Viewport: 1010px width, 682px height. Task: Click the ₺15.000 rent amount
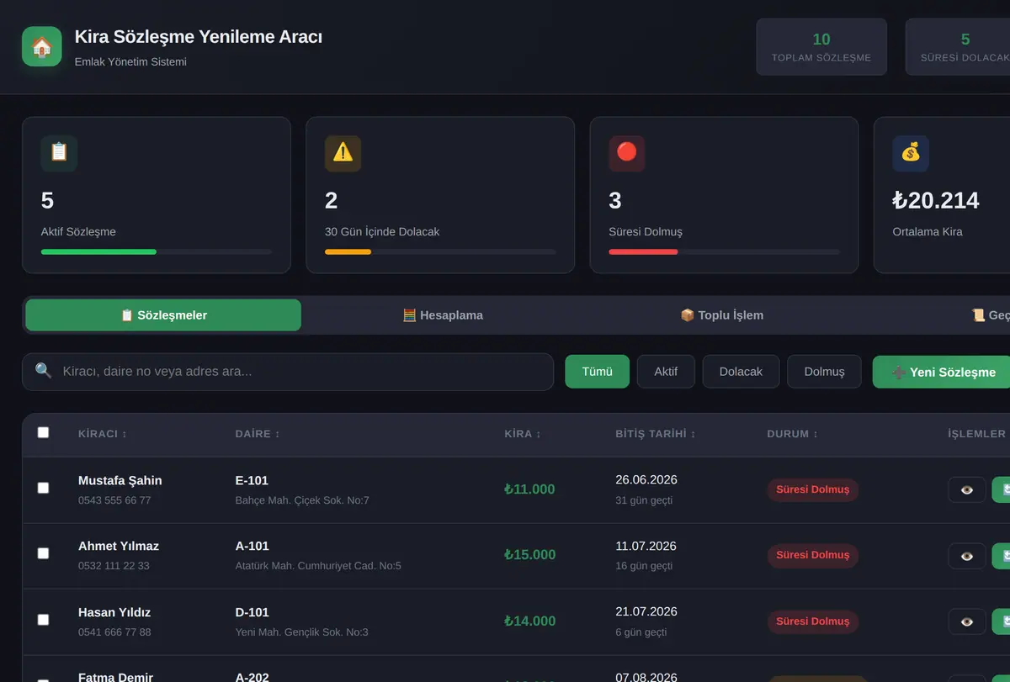click(529, 555)
